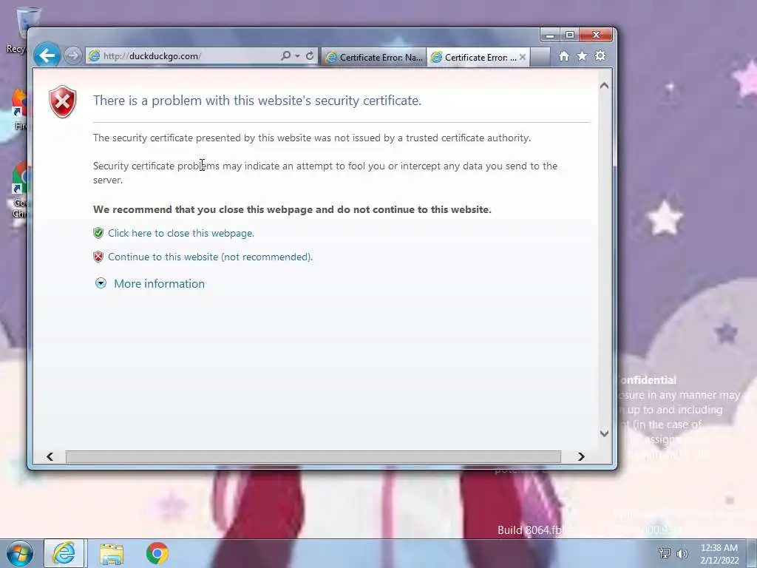Click the More information text link

pyautogui.click(x=160, y=283)
